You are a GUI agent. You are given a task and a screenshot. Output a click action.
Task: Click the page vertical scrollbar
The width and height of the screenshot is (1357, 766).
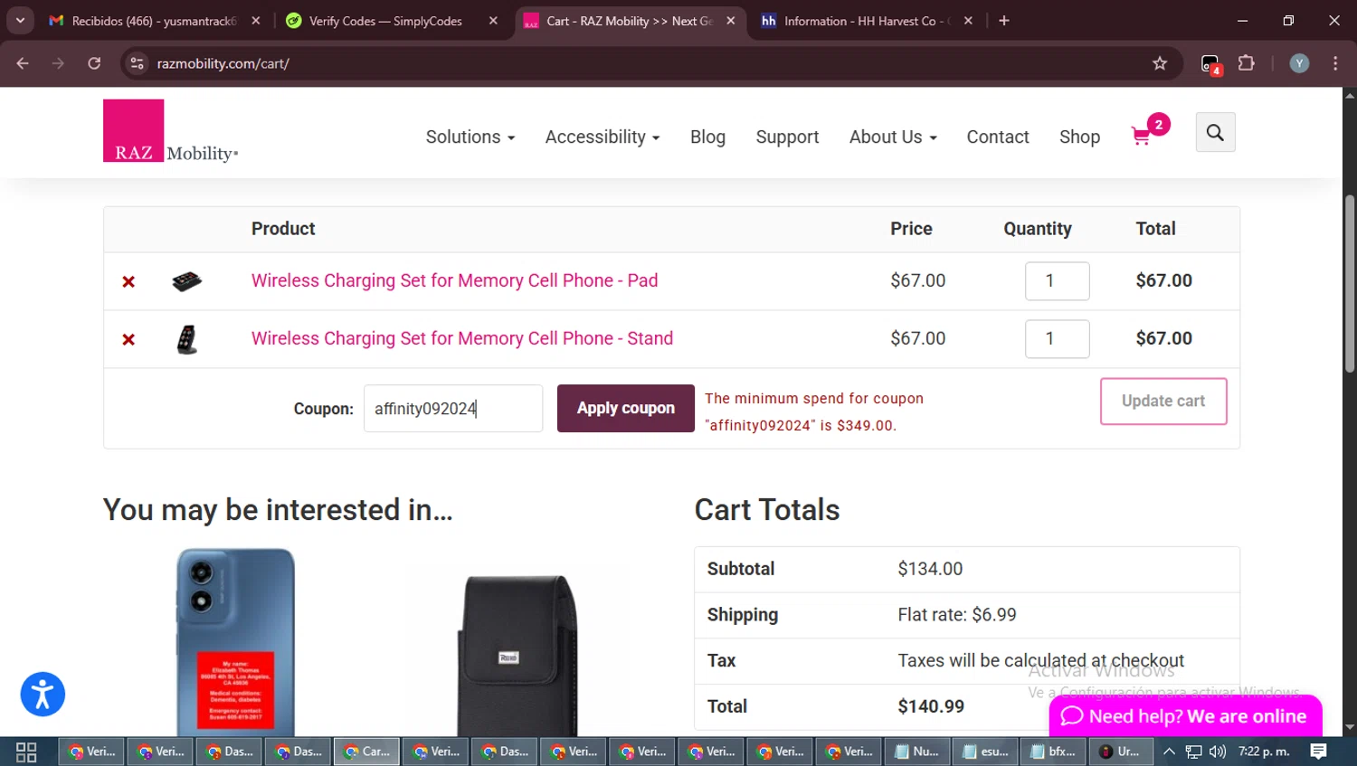pos(1350,282)
